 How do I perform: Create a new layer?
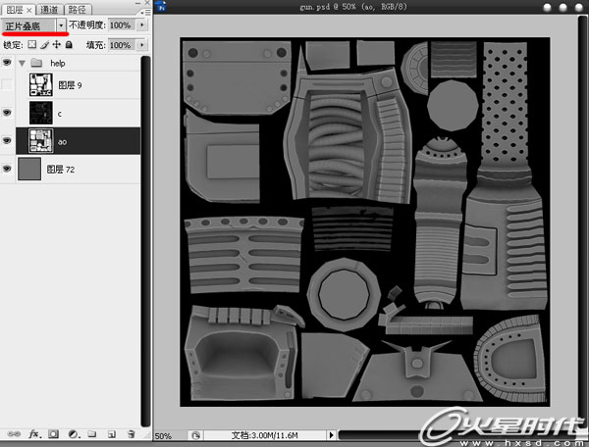(111, 432)
